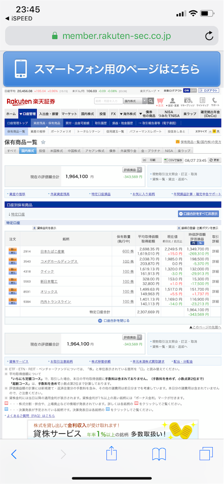
Task: Switch 評価損益 display to 円
Action: click(194, 243)
